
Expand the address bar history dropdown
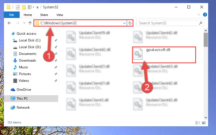(124, 23)
